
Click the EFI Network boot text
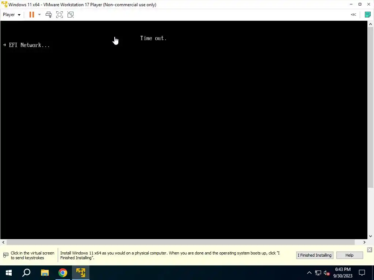pyautogui.click(x=29, y=45)
